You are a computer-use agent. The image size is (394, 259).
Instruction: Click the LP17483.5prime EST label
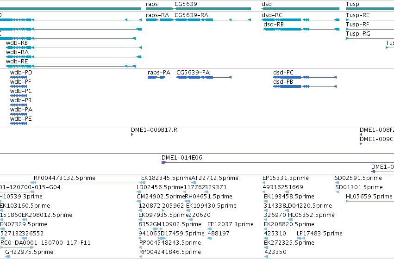319,234
